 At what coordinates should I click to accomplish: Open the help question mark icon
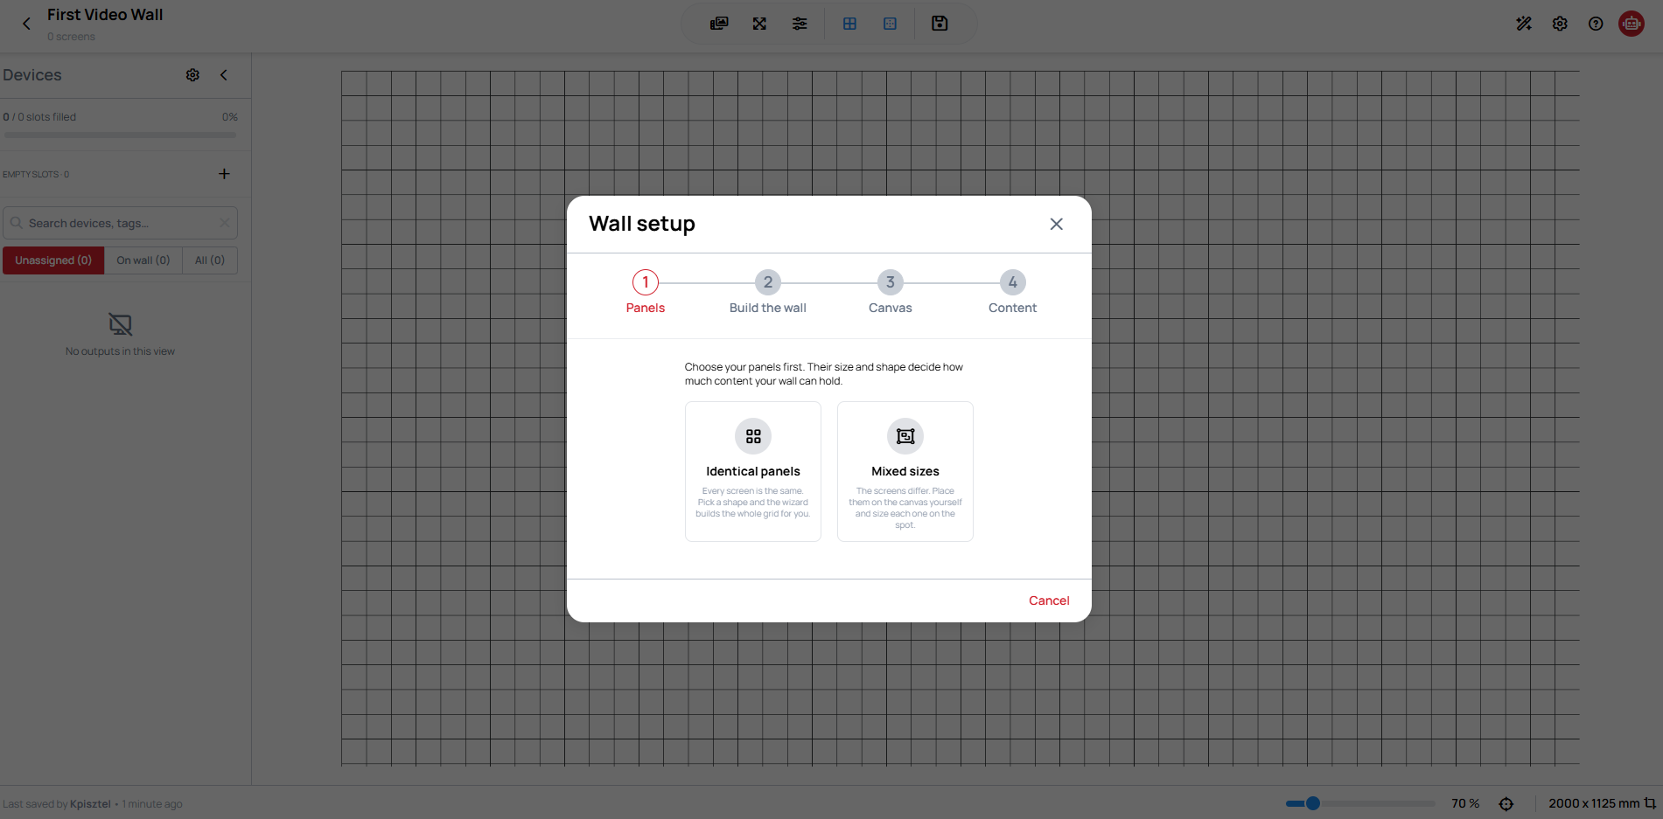tap(1596, 24)
